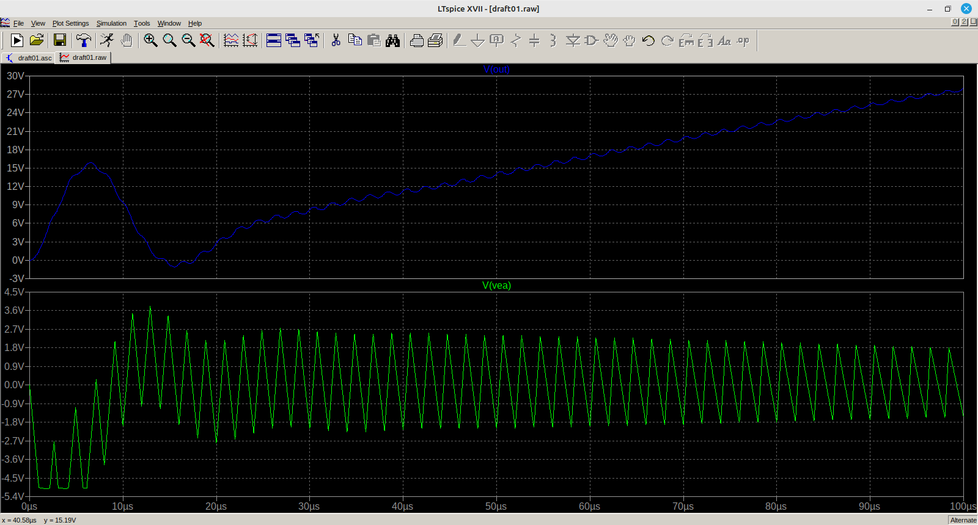Image resolution: width=978 pixels, height=525 pixels.
Task: Select the Resistor component icon
Action: pyautogui.click(x=516, y=40)
